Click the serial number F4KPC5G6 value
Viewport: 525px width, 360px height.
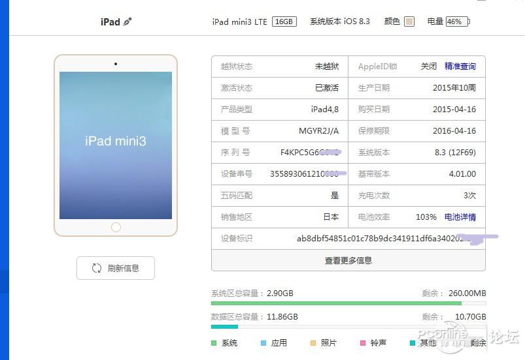tap(310, 152)
